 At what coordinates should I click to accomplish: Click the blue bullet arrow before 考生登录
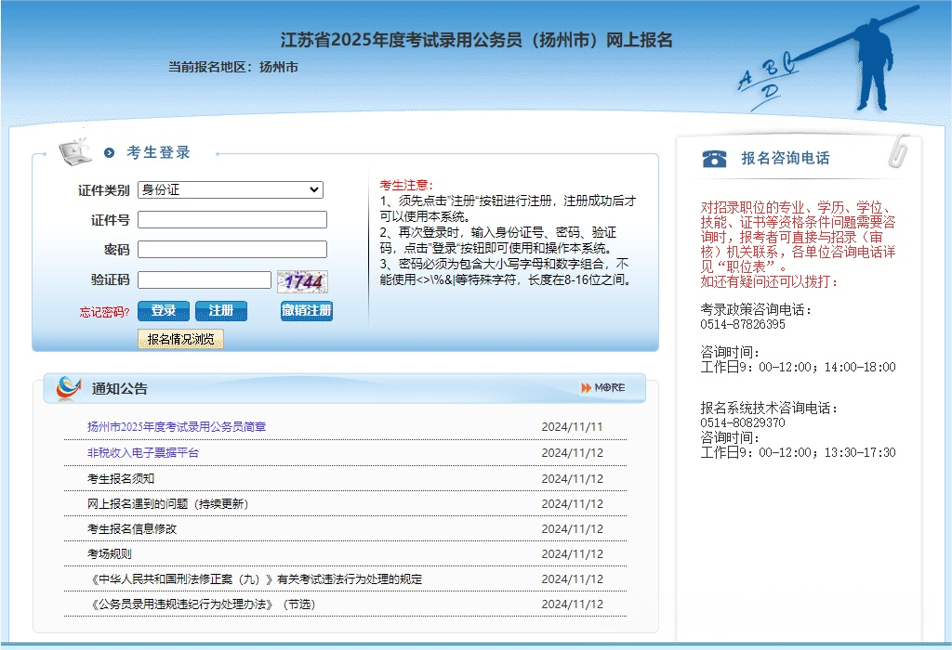110,153
